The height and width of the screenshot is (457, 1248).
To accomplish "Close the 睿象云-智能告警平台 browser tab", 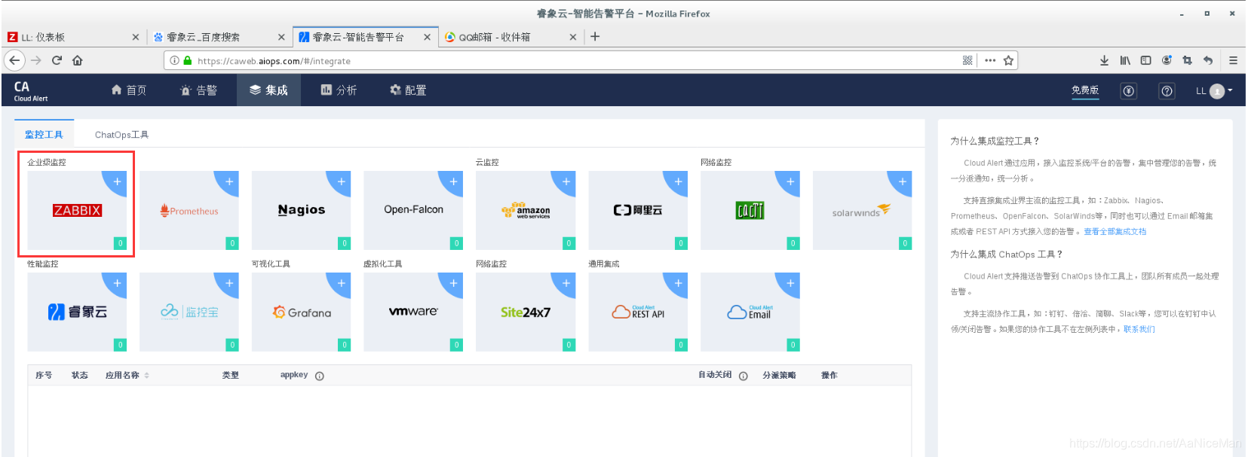I will [x=427, y=37].
